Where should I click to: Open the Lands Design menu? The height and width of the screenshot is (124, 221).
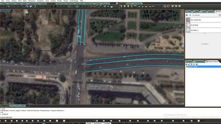74,1
